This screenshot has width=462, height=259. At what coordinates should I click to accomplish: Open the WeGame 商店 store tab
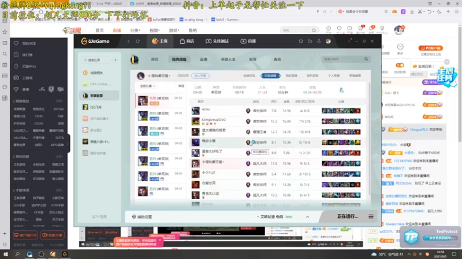click(x=187, y=41)
